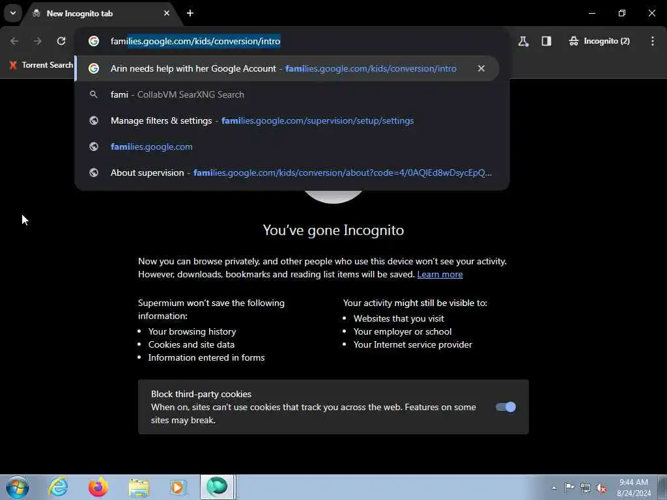The image size is (667, 500).
Task: Click 'Websites that you visit' list item
Action: point(399,318)
